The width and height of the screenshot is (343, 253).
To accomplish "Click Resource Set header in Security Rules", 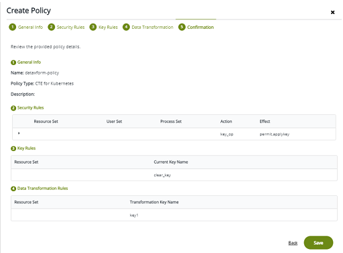I will pos(46,121).
